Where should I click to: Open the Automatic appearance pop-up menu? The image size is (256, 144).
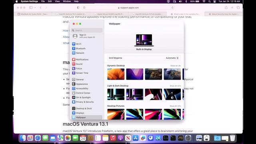click(x=172, y=58)
